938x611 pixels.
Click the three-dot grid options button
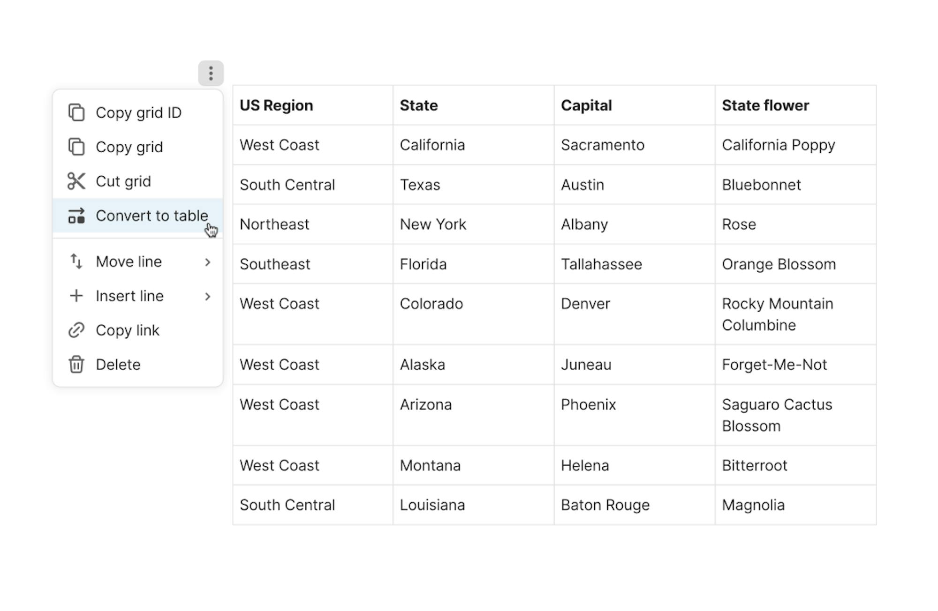(x=211, y=73)
